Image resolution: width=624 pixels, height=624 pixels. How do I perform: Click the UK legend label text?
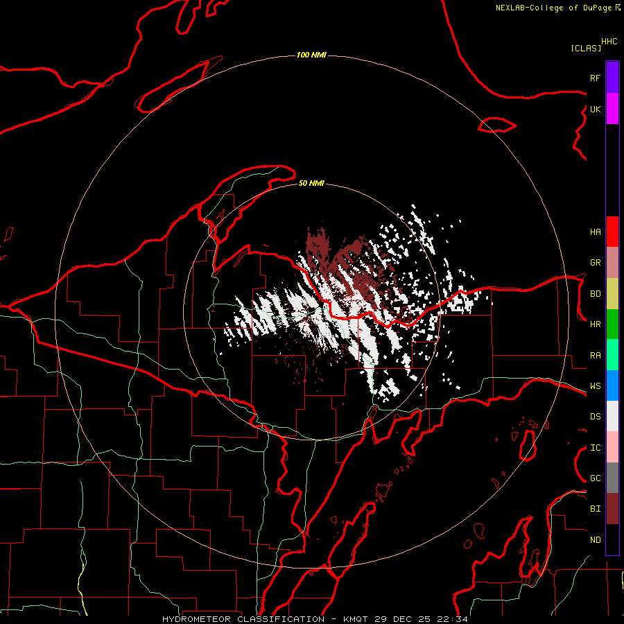(595, 109)
